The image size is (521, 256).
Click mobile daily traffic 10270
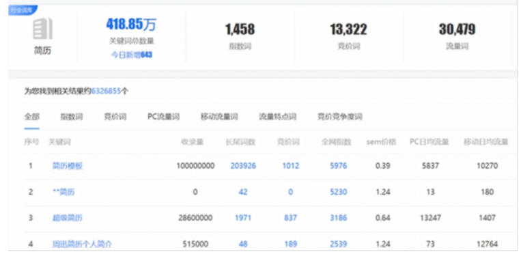pyautogui.click(x=487, y=166)
